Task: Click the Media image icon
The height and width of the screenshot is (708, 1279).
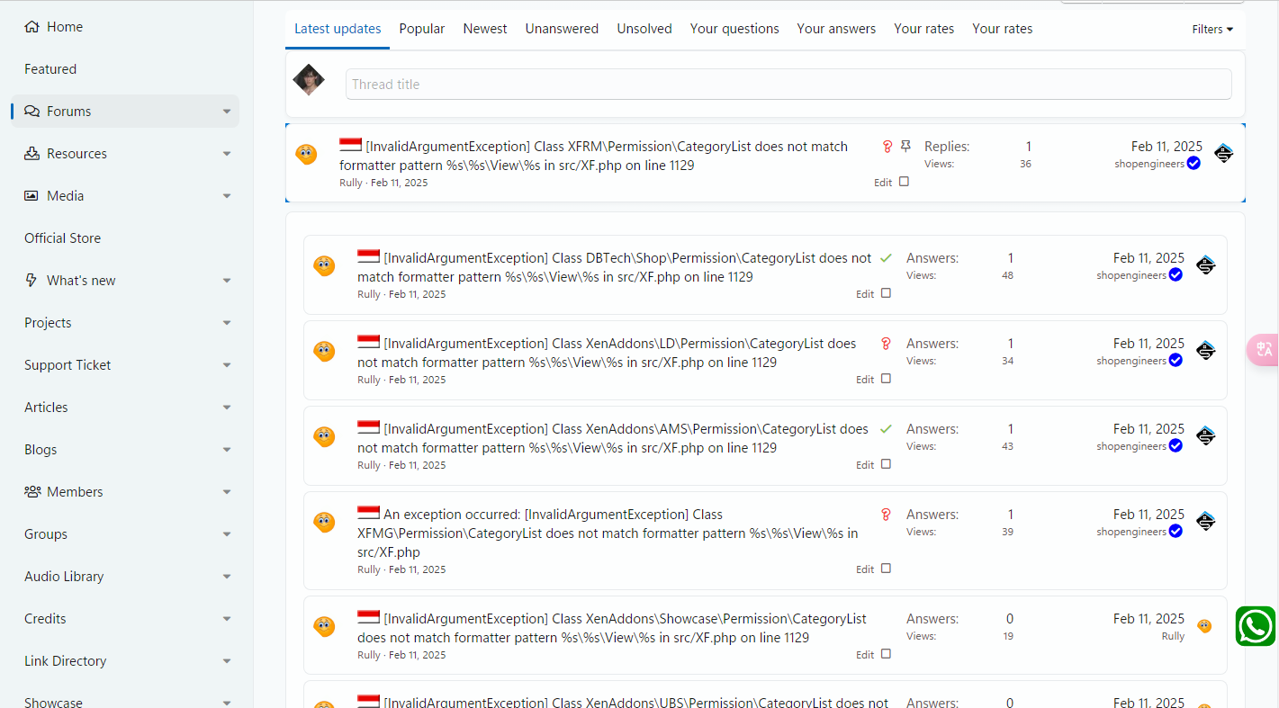Action: coord(32,196)
